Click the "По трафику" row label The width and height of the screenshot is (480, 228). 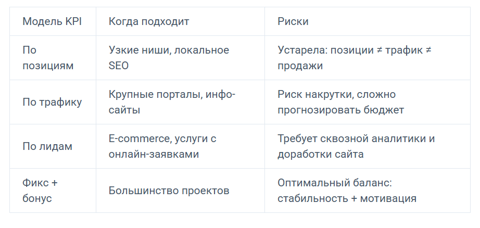tap(52, 102)
